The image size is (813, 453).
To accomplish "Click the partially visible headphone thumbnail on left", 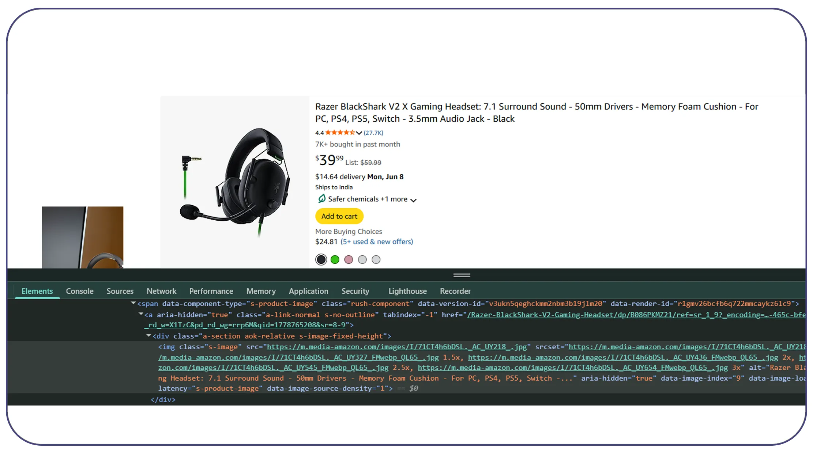I will click(x=83, y=237).
